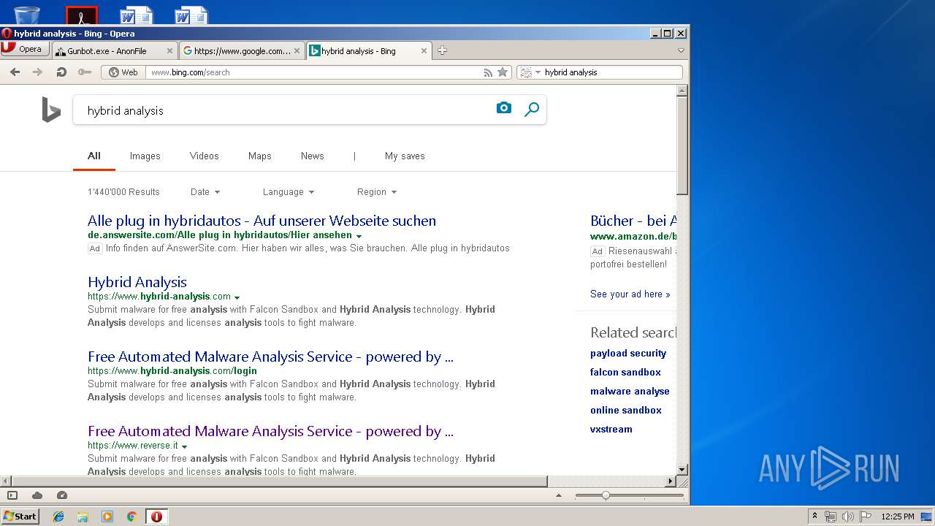Image resolution: width=935 pixels, height=526 pixels.
Task: Focus the address bar with www.bing.com/search
Action: (x=314, y=72)
